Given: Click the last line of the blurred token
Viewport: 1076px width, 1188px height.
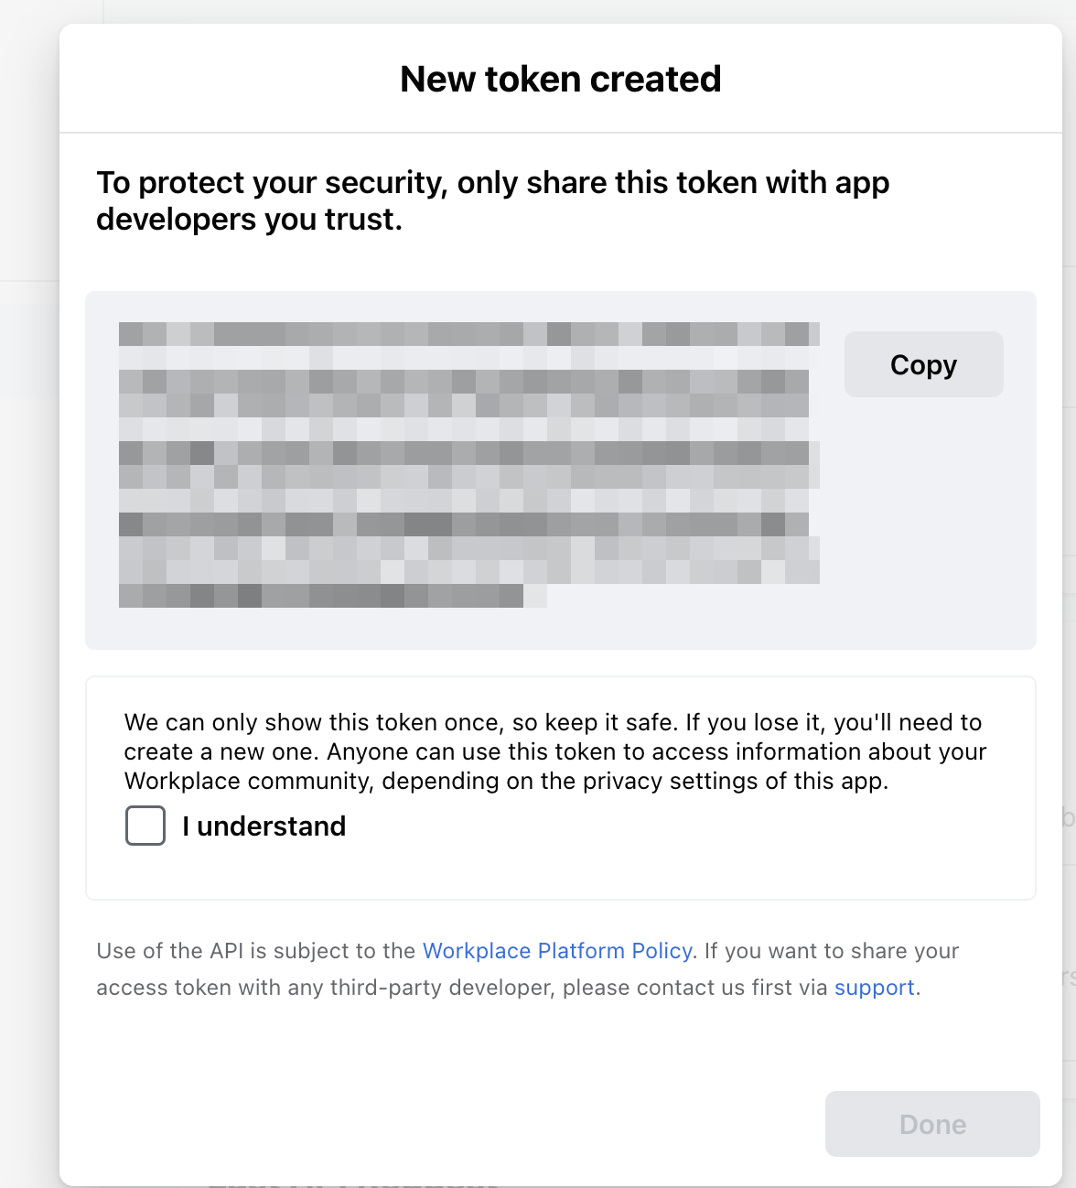Looking at the screenshot, I should (320, 596).
